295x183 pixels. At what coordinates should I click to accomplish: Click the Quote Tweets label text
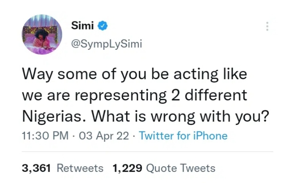pos(181,168)
